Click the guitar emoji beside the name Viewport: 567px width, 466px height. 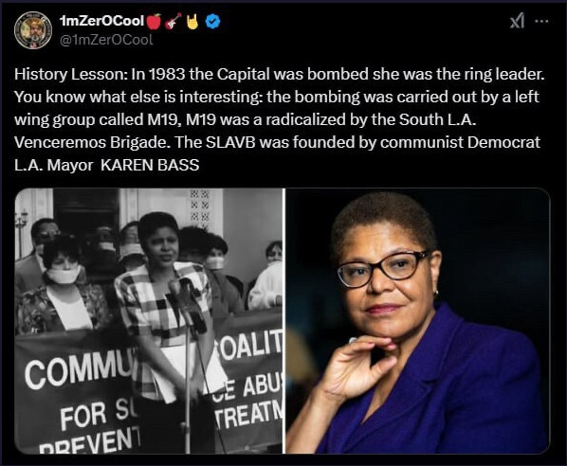coord(174,22)
